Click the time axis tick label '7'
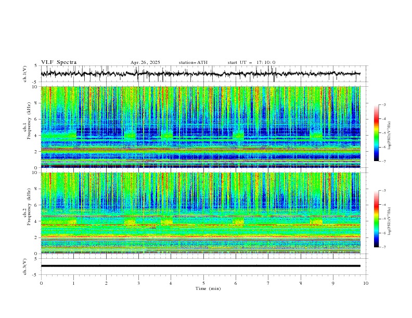Image resolution: width=412 pixels, height=318 pixels. pyautogui.click(x=268, y=283)
